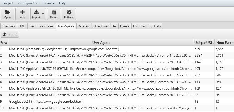This screenshot has height=112, width=234.
Task: Click Num Events value 127
Action: click(218, 88)
